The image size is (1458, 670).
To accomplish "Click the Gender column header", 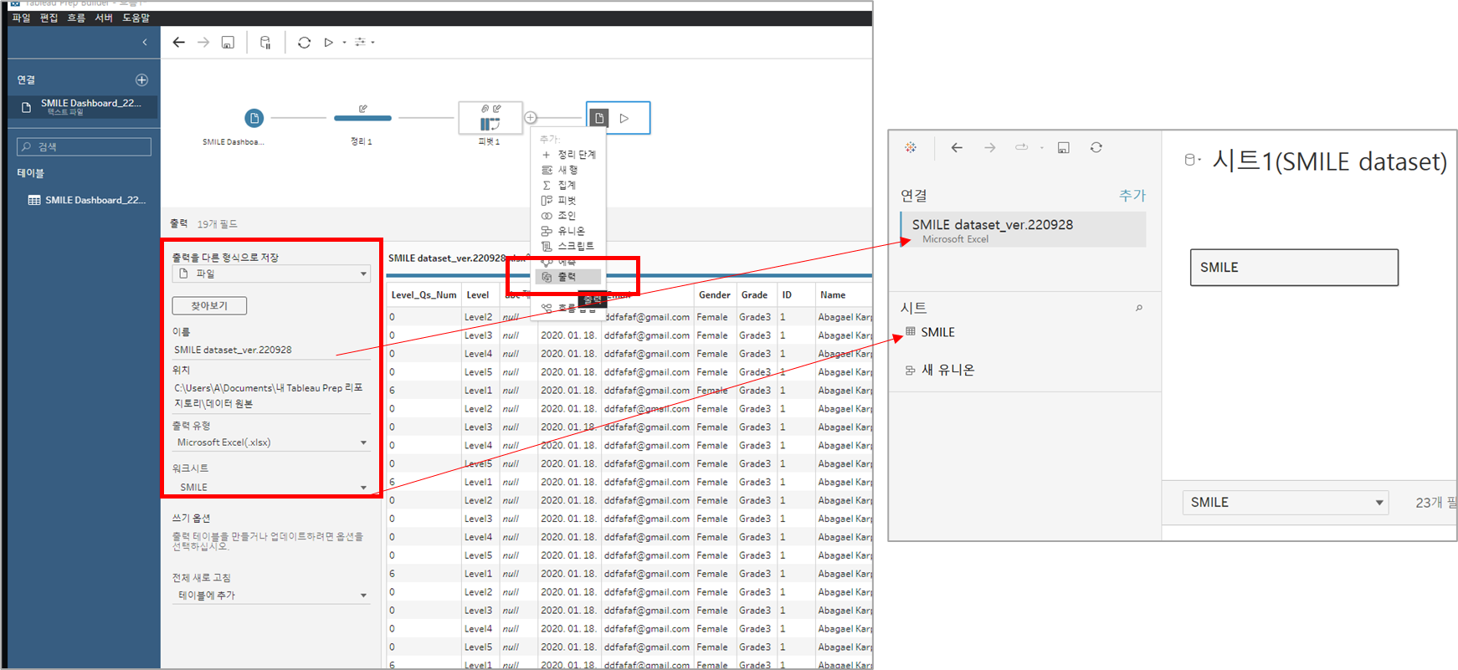I will click(715, 295).
